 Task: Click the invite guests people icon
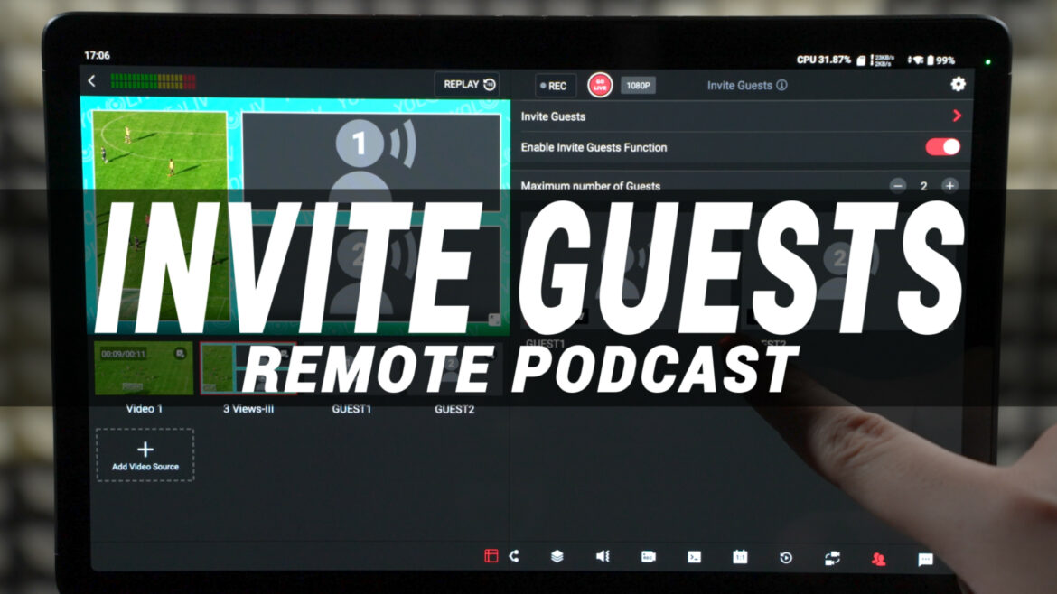pos(878,559)
